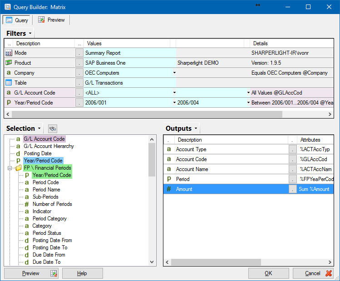This screenshot has width=340, height=281.
Task: Click the # icon of Amount output
Action: [x=169, y=189]
